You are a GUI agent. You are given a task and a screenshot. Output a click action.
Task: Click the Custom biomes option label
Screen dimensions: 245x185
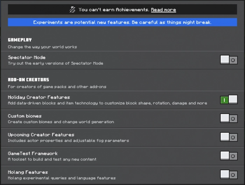24,116
